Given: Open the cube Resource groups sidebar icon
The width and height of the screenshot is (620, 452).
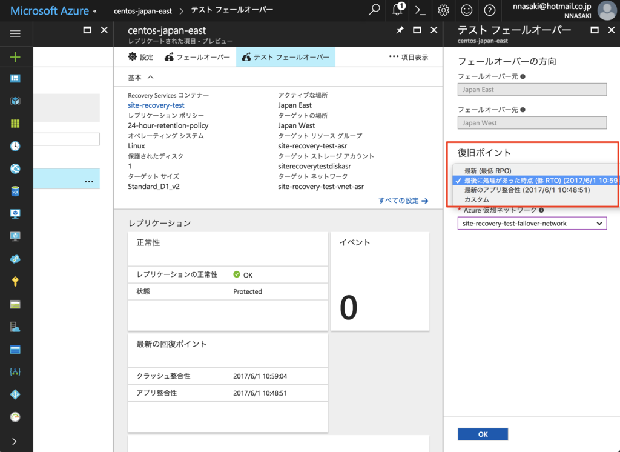Looking at the screenshot, I should point(15,101).
